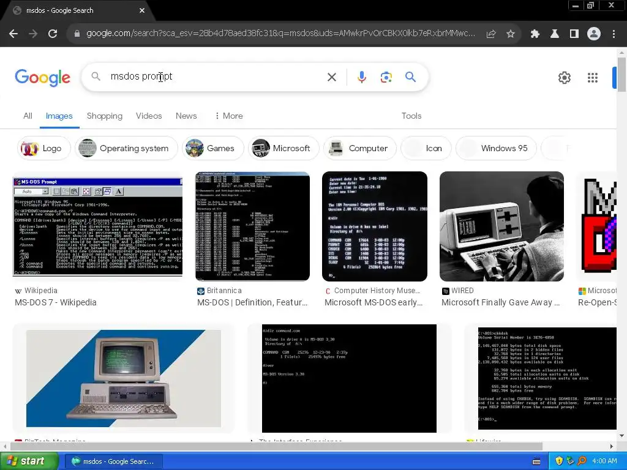Viewport: 627px width, 470px height.
Task: Open the Tools options
Action: click(411, 116)
